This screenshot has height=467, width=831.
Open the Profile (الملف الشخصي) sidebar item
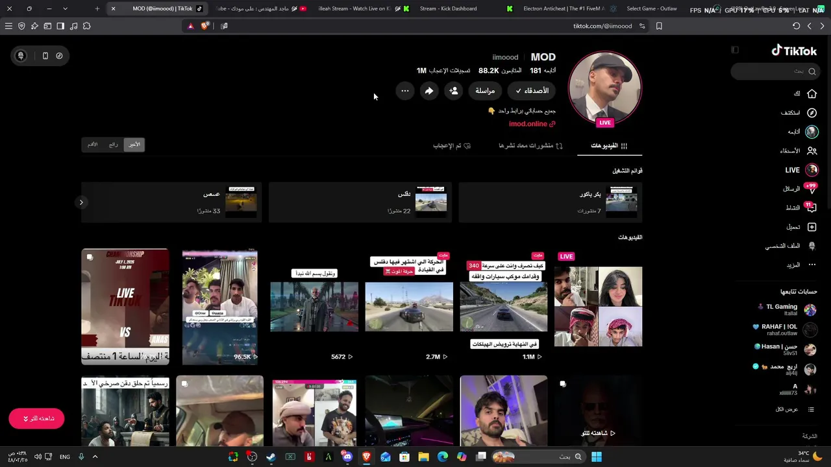click(791, 246)
